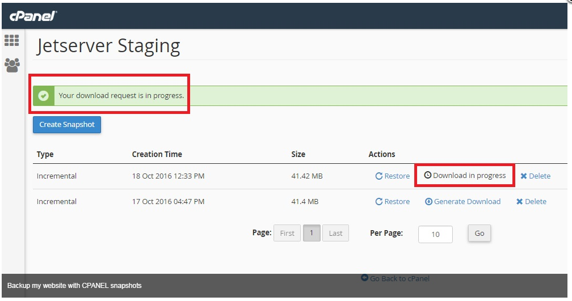Click the green checkmark success icon

pos(43,96)
